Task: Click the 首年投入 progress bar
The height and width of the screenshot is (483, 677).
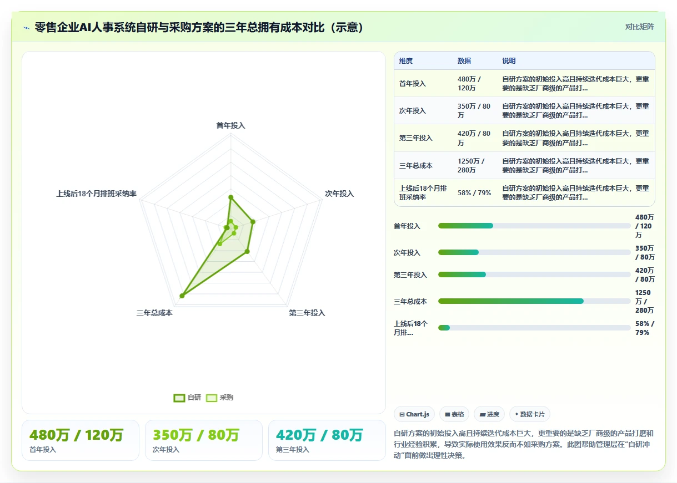Action: (534, 226)
